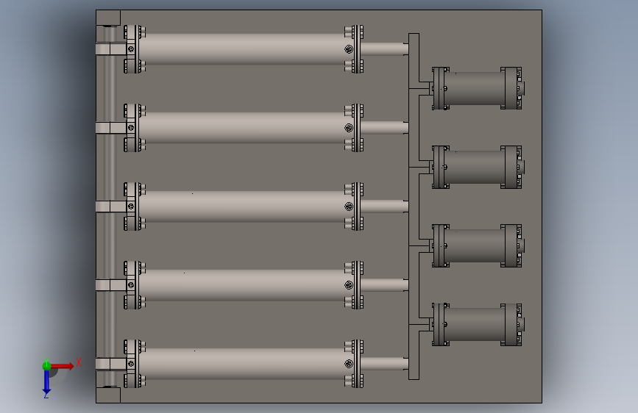The image size is (638, 413).
Task: Click the green Y axis dot on the triad
Action: pos(47,366)
